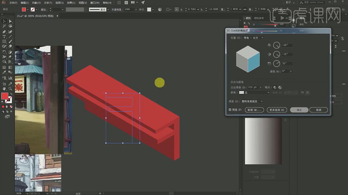Open the 对象(O) menu
The height and width of the screenshot is (195, 348).
[36, 2]
